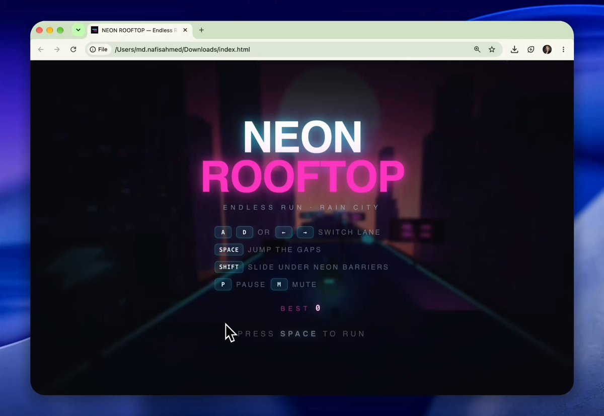Screen dimensions: 604x416
Task: Open the Chrome profile avatar
Action: [x=547, y=49]
